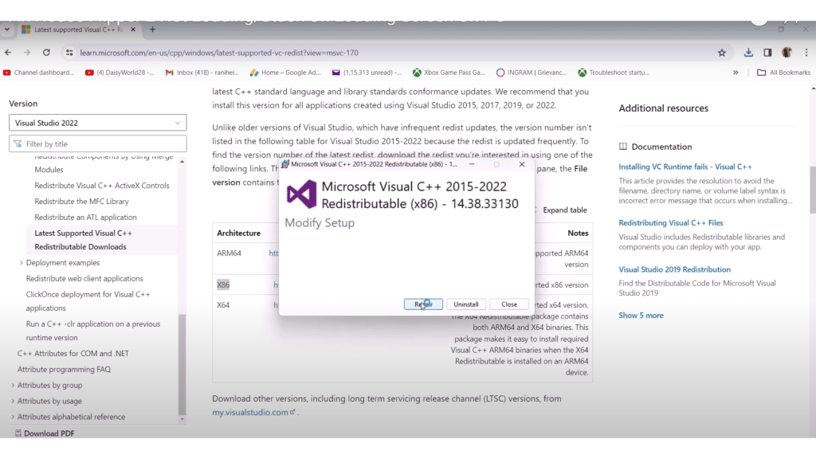
Task: Click the ARM64 architecture cell
Action: pos(229,253)
